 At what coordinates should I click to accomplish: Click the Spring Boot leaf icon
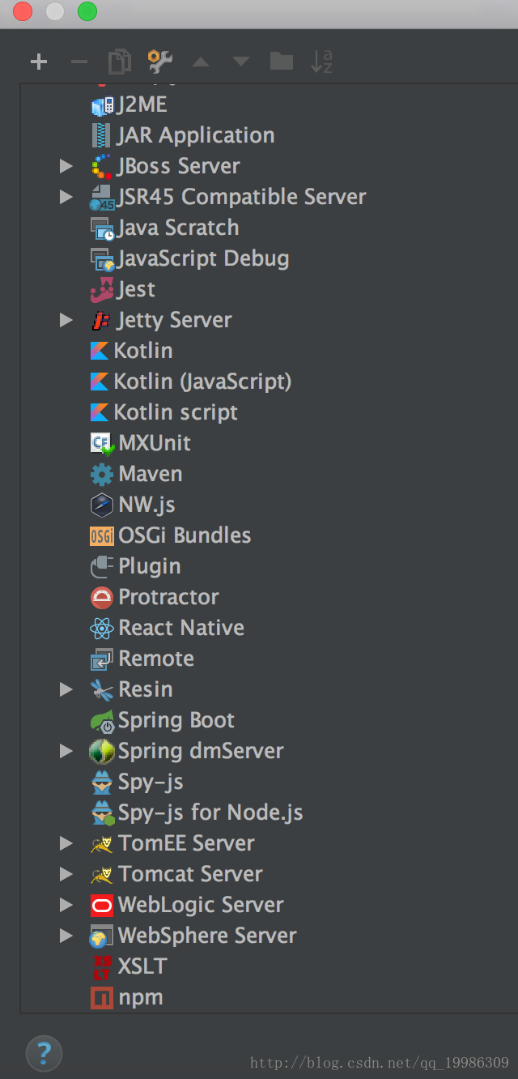102,720
